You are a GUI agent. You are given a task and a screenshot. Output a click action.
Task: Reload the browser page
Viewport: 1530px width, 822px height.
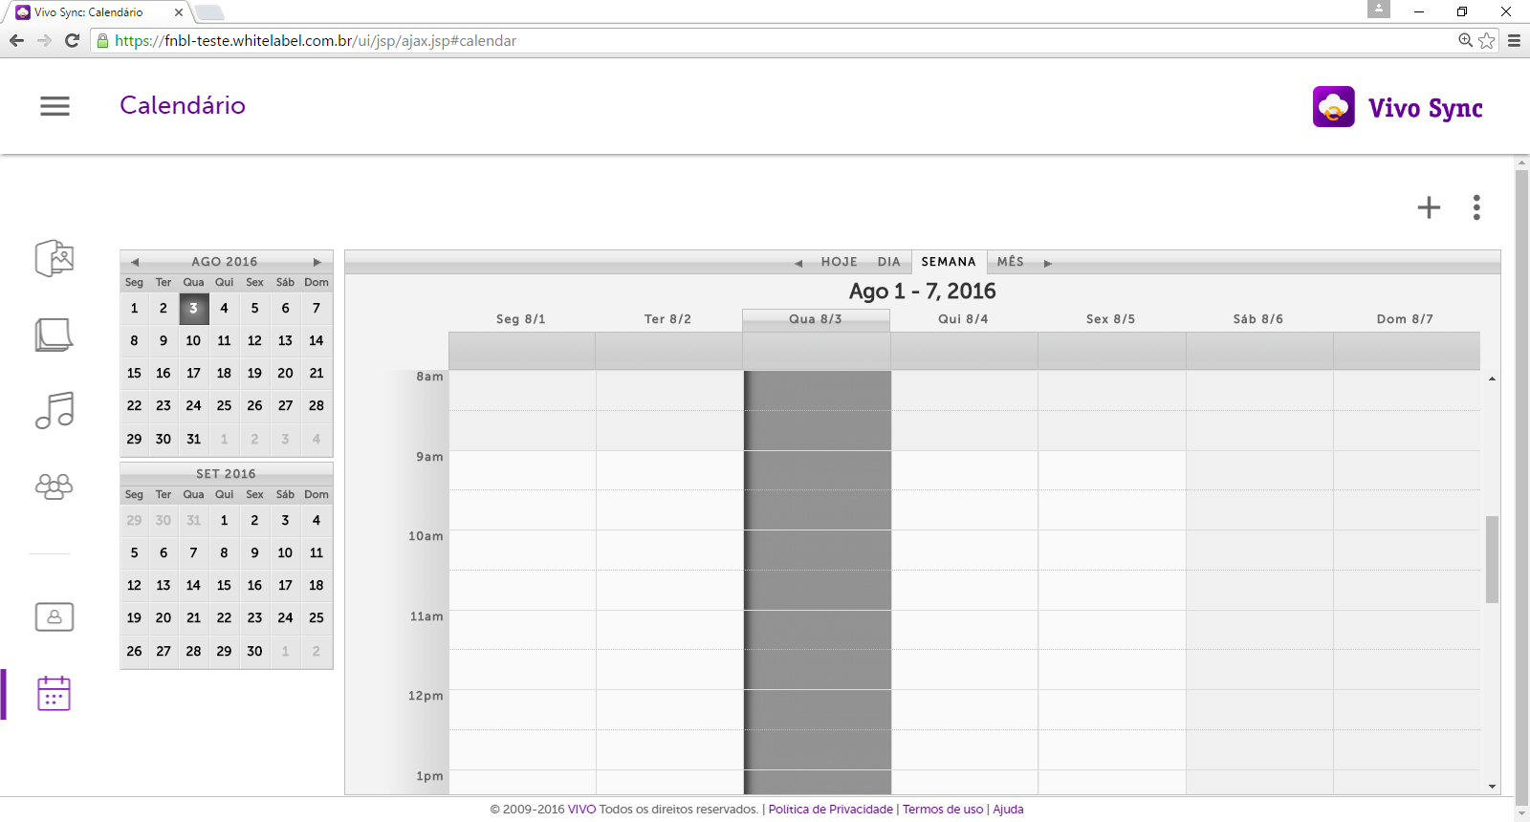pyautogui.click(x=72, y=40)
